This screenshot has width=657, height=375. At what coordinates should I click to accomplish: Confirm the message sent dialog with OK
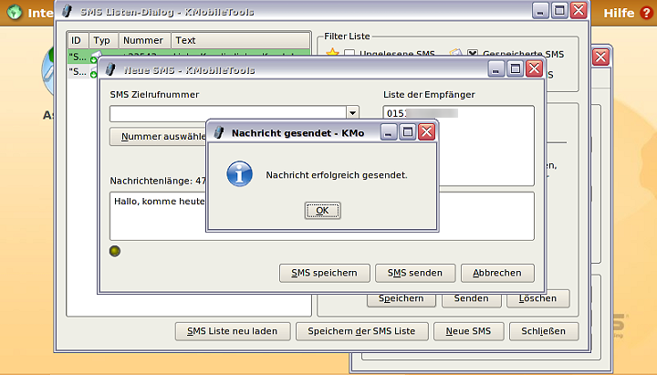point(322,211)
